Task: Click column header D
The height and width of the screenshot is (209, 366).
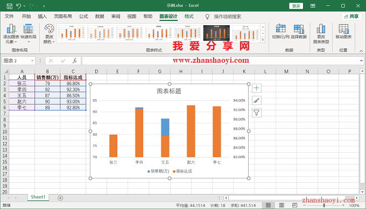Action: [x=96, y=71]
